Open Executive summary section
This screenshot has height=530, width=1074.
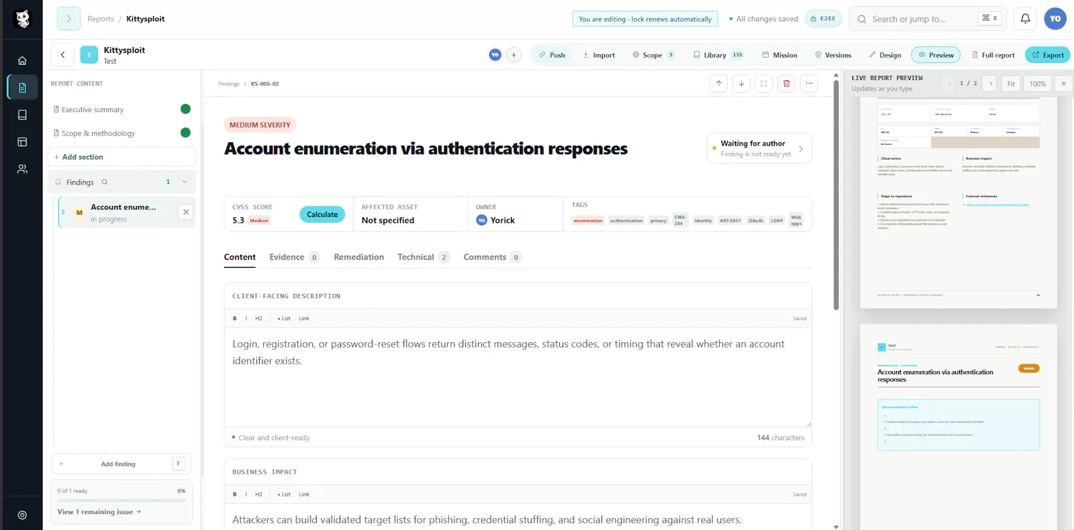click(x=121, y=109)
